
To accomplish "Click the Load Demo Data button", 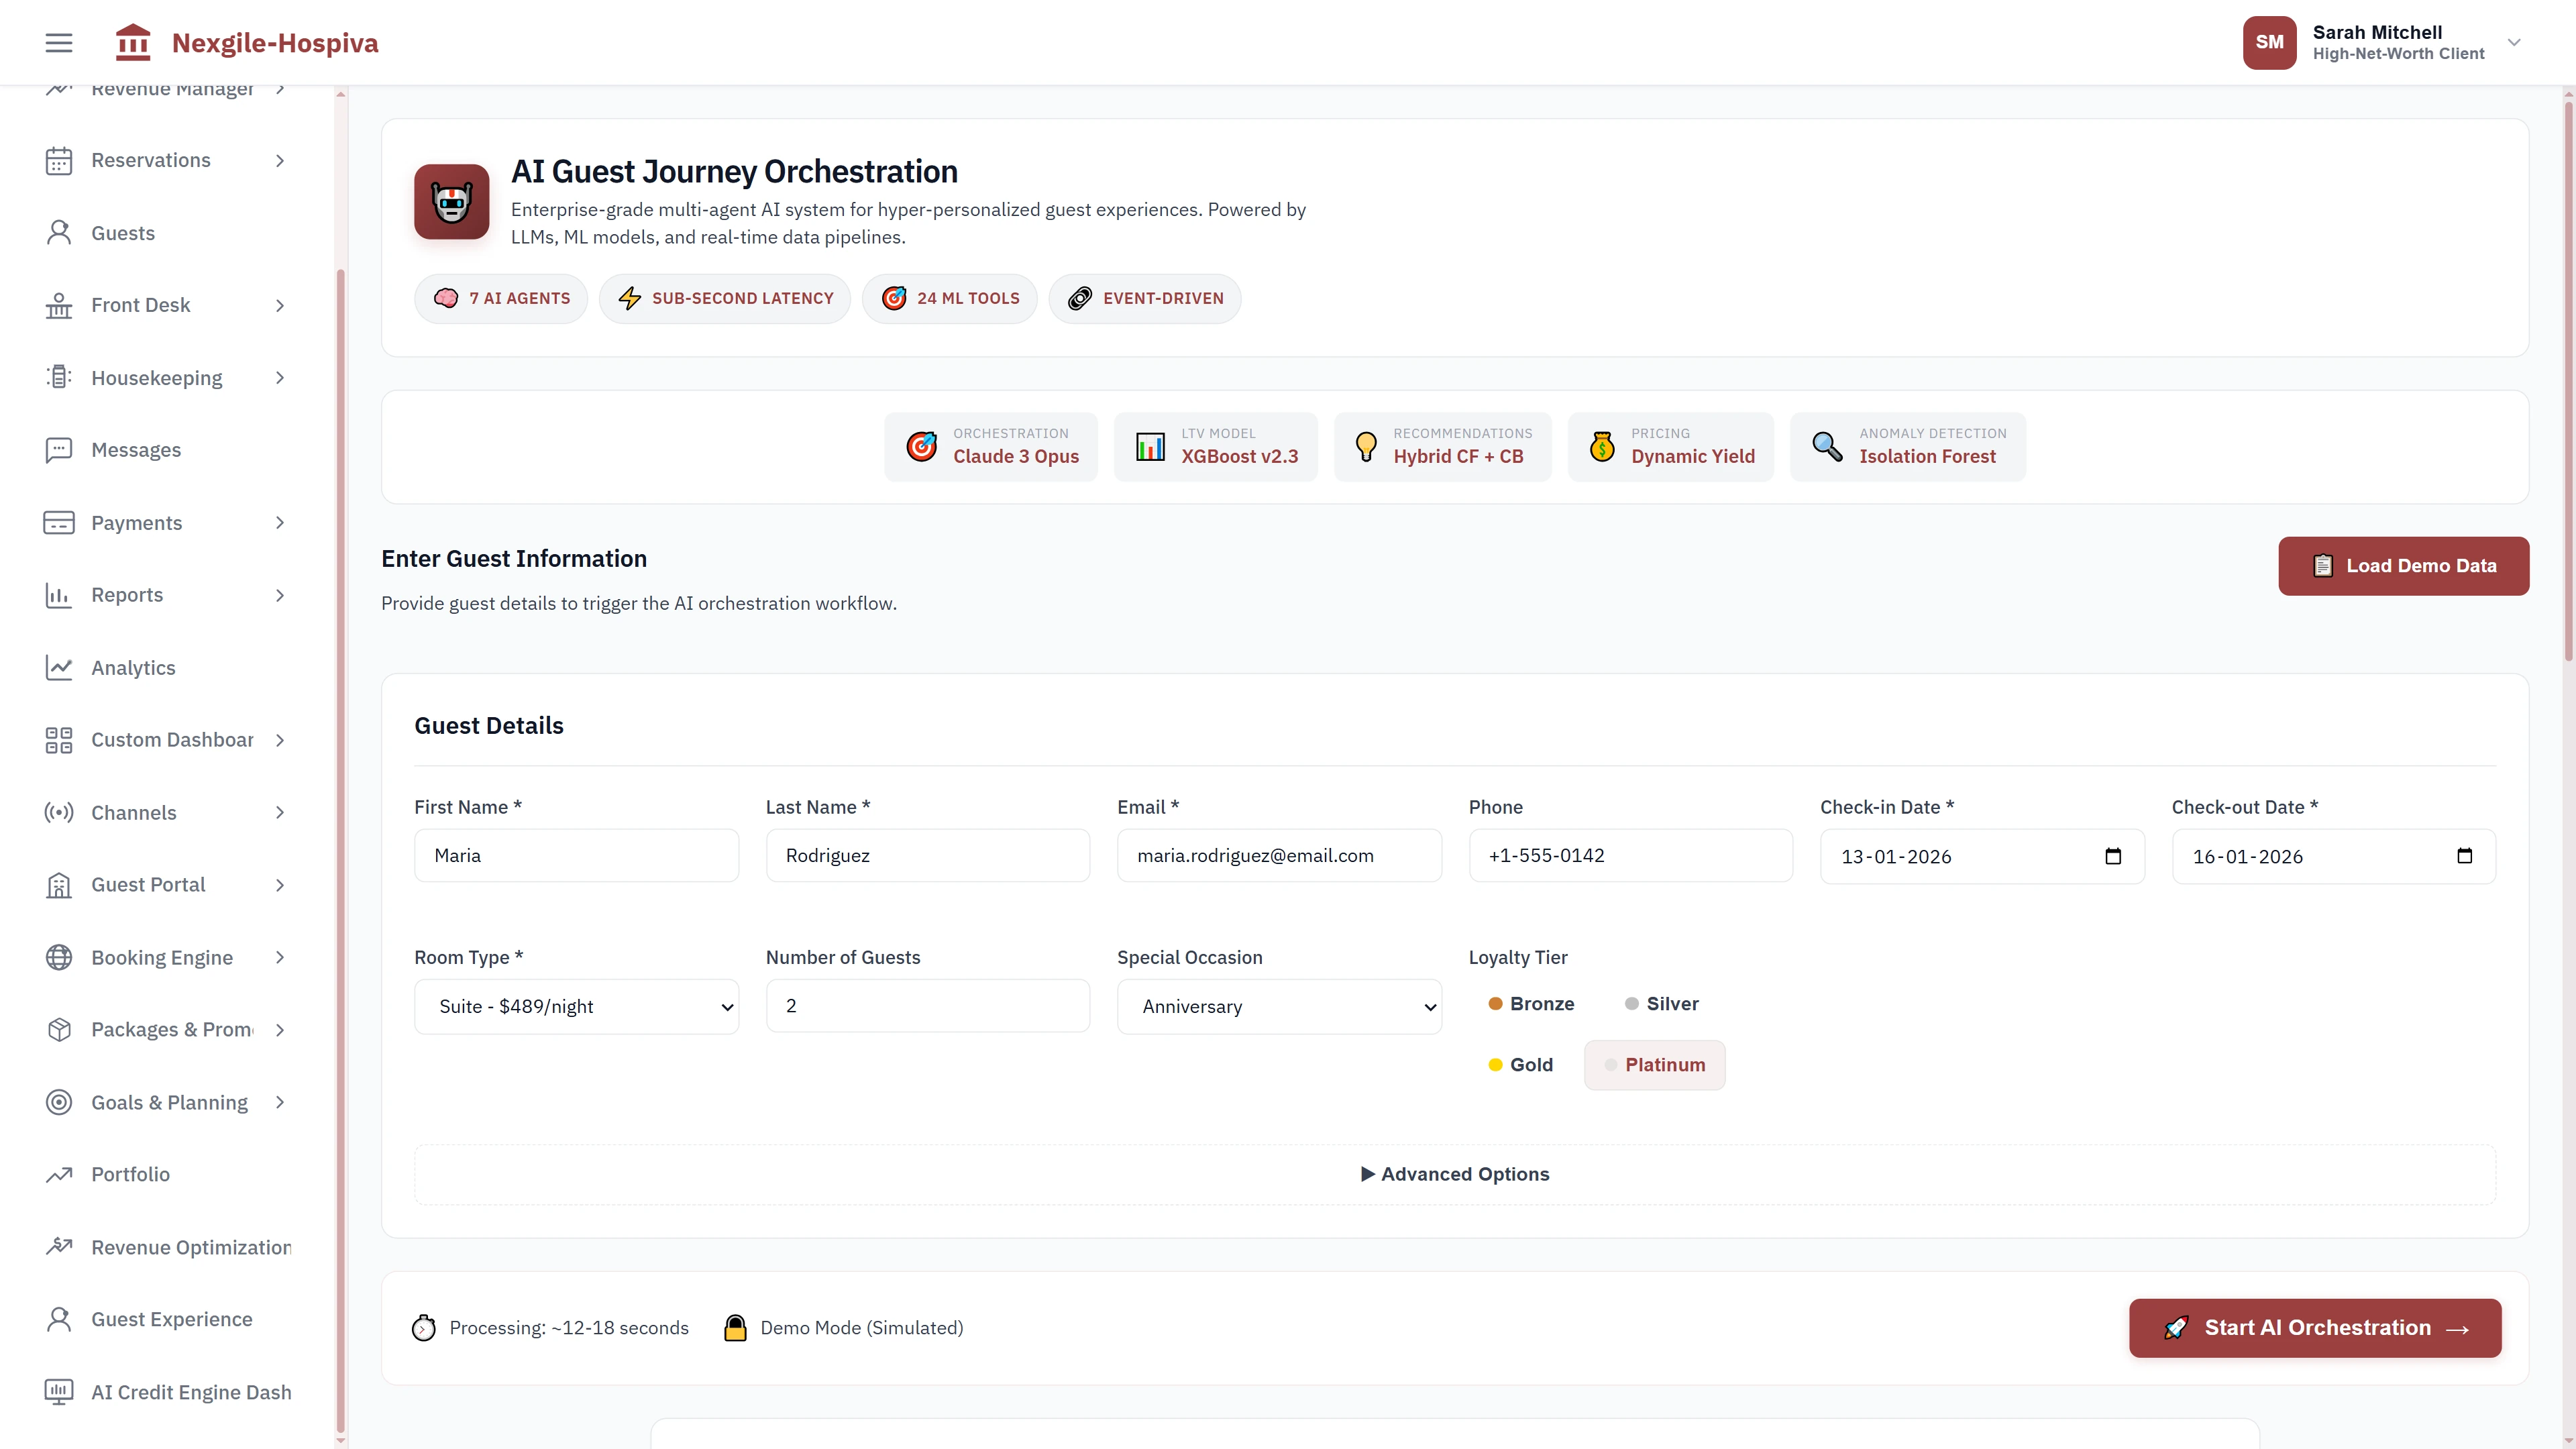I will (x=2404, y=565).
